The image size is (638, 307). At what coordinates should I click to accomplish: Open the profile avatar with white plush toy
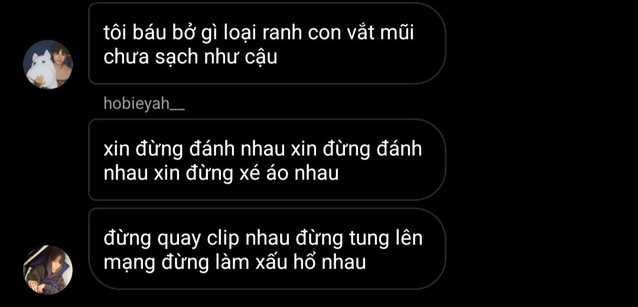(48, 64)
